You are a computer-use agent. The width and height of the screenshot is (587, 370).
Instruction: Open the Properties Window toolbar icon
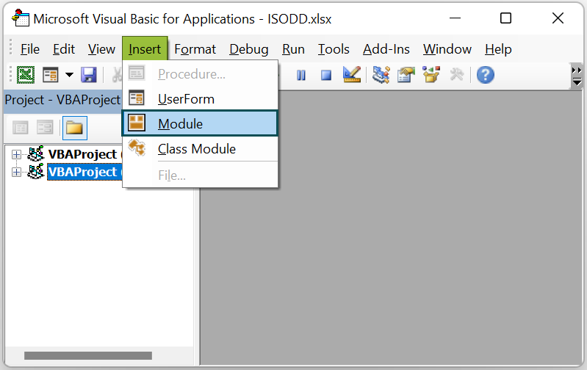tap(406, 74)
